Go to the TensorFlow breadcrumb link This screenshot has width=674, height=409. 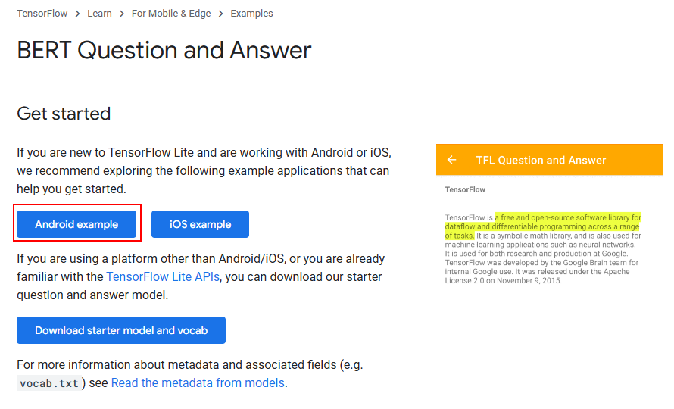(41, 14)
